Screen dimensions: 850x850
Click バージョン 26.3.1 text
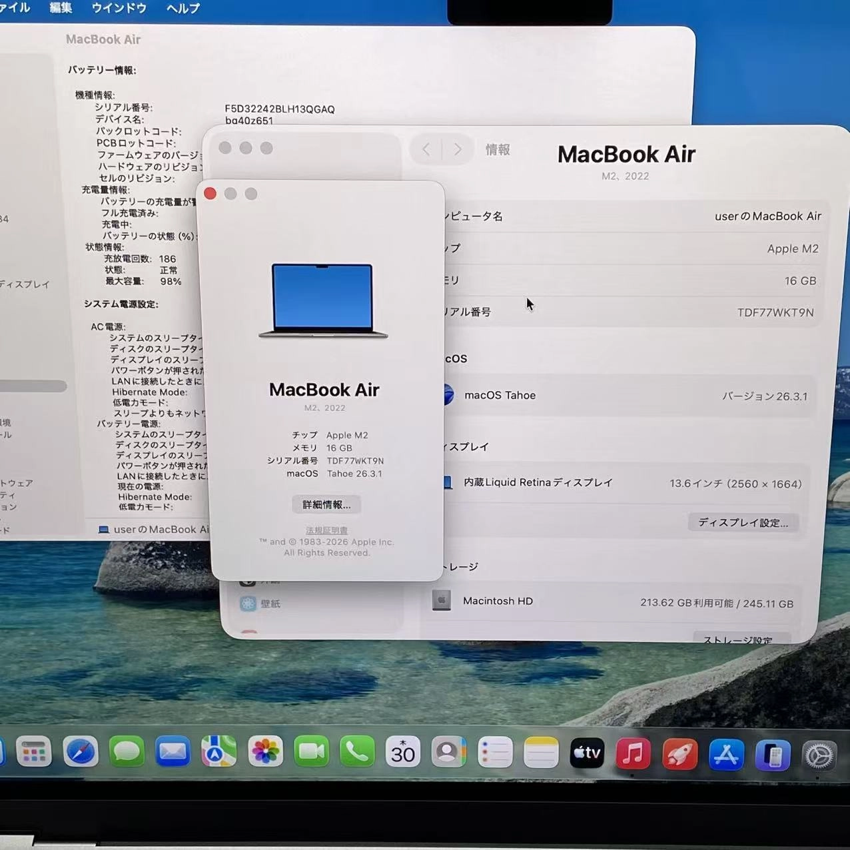click(765, 396)
